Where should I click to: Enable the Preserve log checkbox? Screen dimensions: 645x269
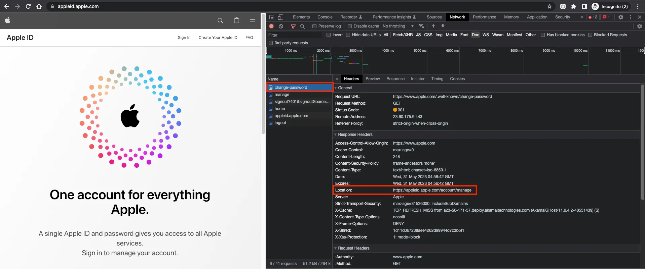[314, 26]
